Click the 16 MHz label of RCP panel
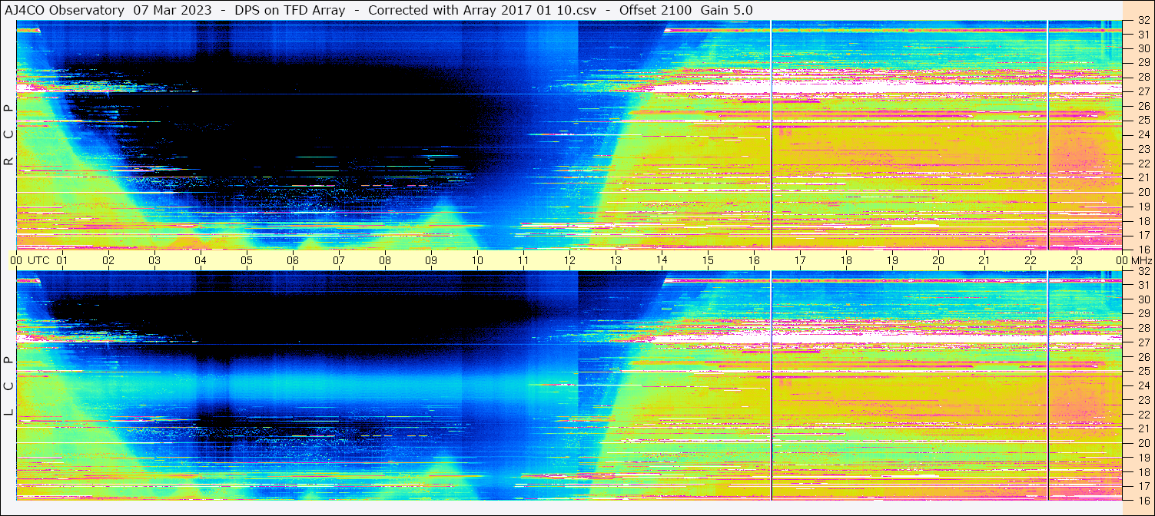This screenshot has height=516, width=1155. tap(1143, 250)
